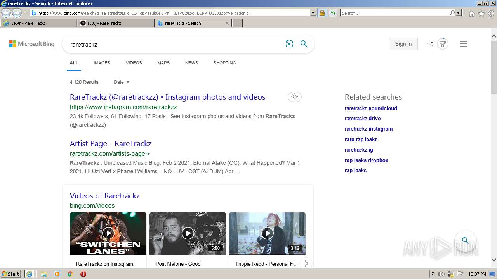Open the Microsoft Rewards trophy icon
Screen dimensions: 497x279
coord(443,43)
